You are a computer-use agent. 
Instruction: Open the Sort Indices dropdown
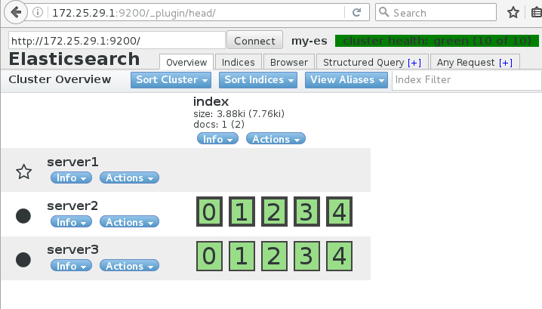tap(258, 80)
